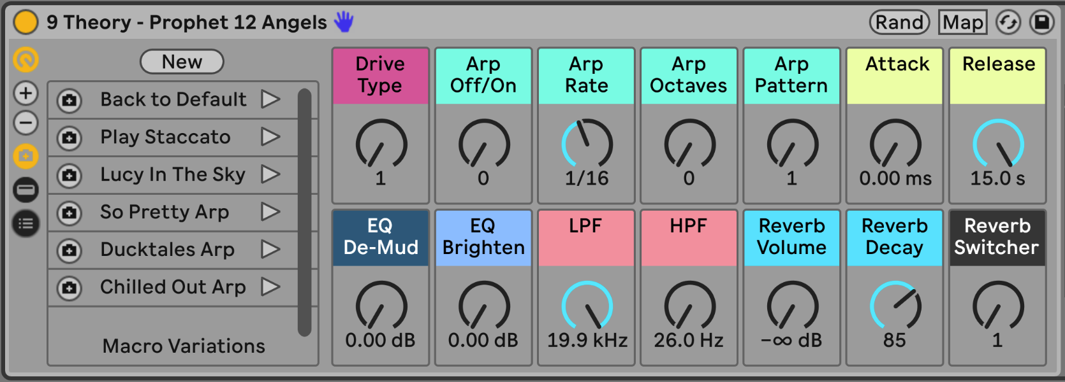Select the yellow Attack label
1065x382 pixels.
pos(895,76)
